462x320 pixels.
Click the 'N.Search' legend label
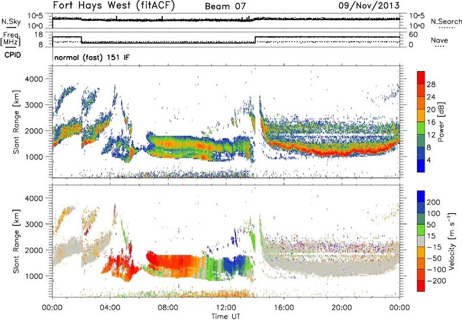446,21
